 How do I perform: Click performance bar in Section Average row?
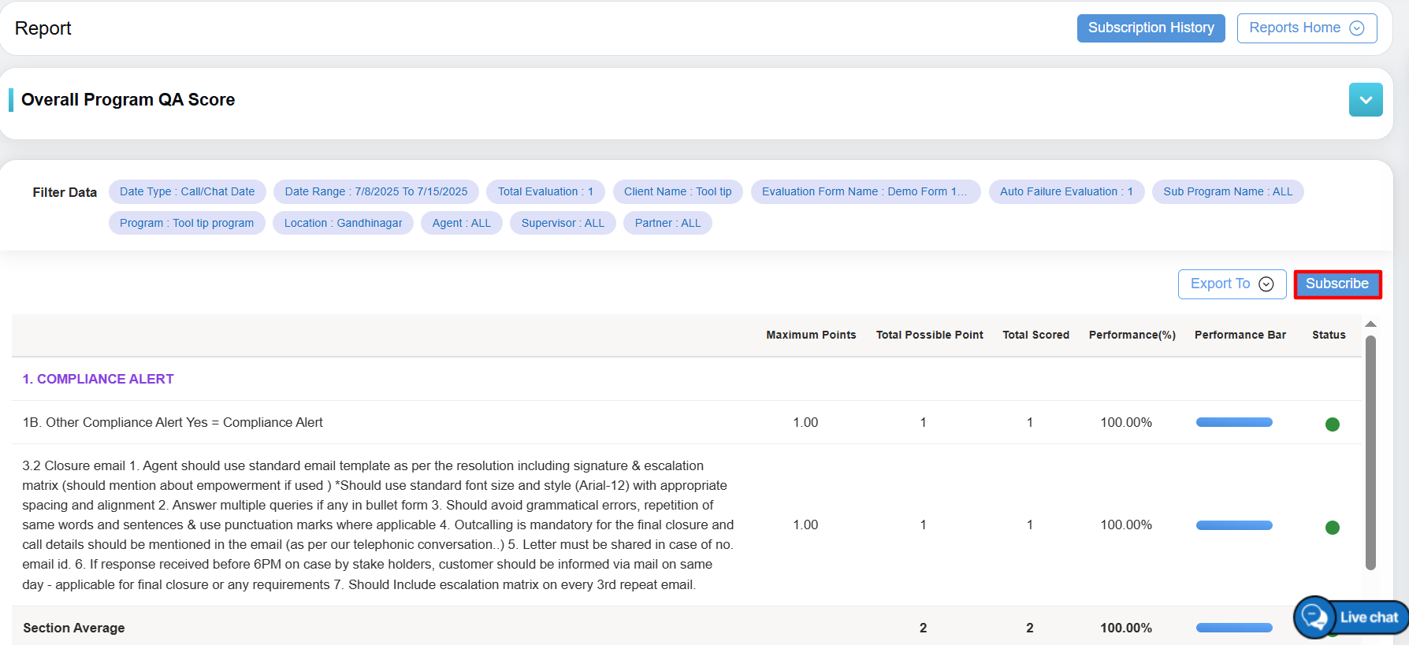click(x=1233, y=628)
